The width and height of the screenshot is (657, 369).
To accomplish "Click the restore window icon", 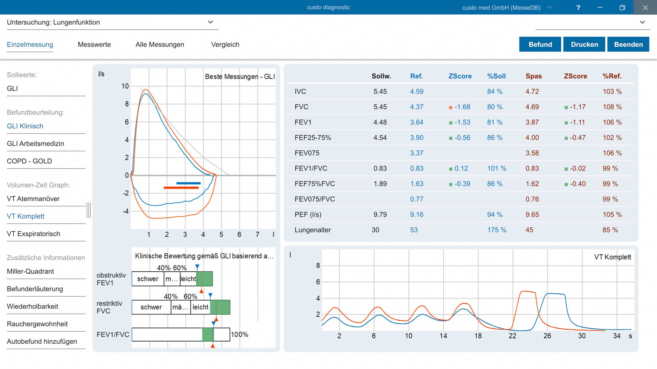I will (622, 8).
